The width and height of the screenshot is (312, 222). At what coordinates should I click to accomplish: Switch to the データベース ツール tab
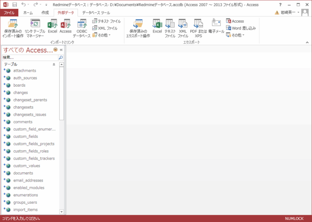click(x=96, y=13)
